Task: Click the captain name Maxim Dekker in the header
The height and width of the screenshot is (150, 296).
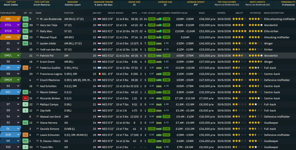Action: pos(11,5)
